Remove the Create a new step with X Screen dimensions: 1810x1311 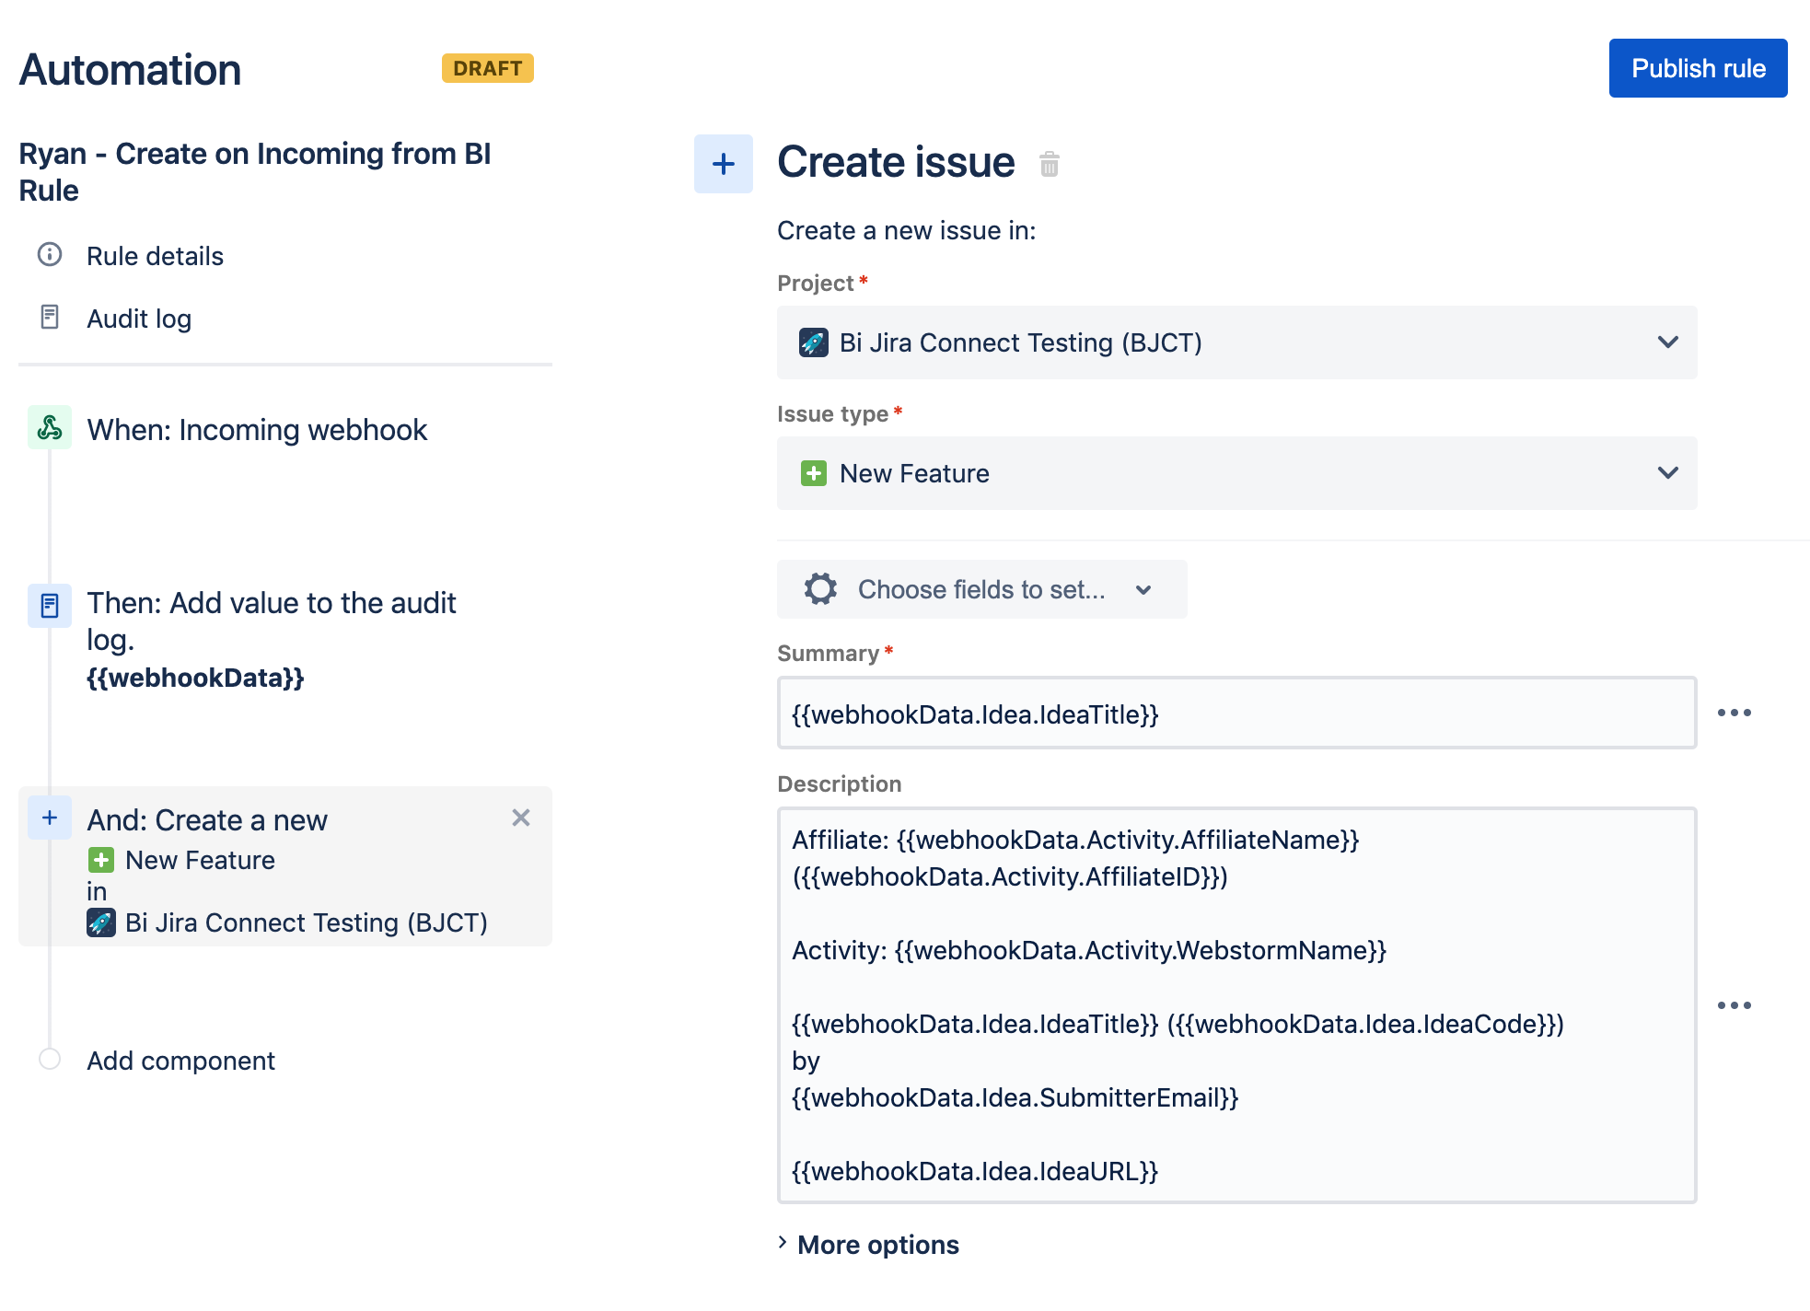click(521, 818)
